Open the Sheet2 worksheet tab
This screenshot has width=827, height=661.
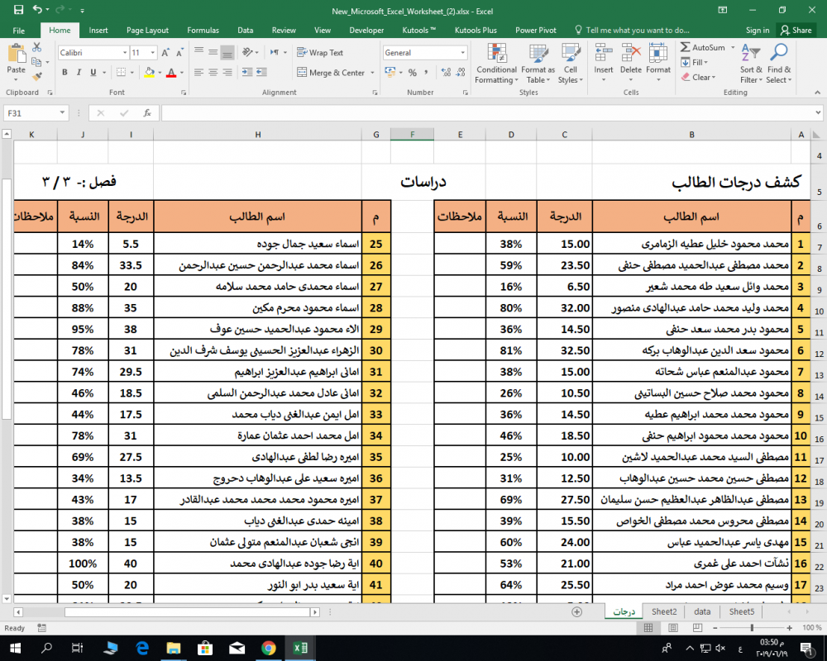point(664,611)
